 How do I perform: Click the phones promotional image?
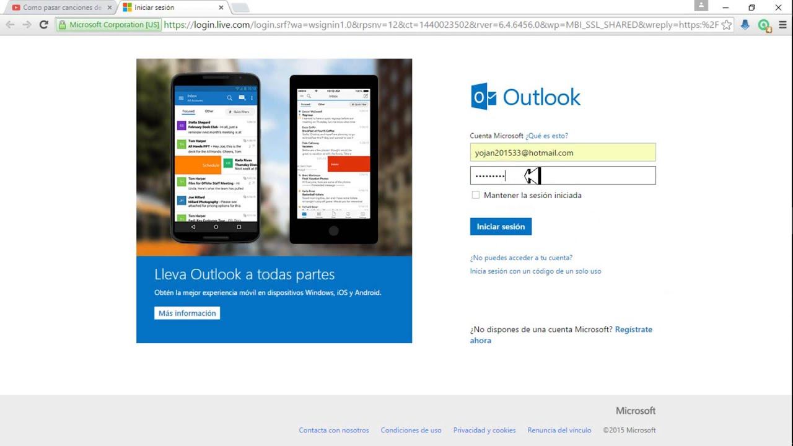click(274, 157)
